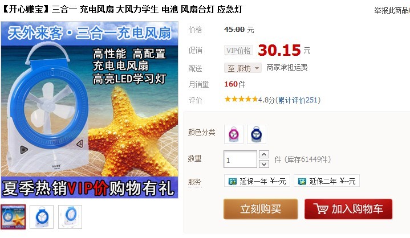Screen dimensions: 410x238
Task: Click the five-star rating icons
Action: (x=241, y=99)
